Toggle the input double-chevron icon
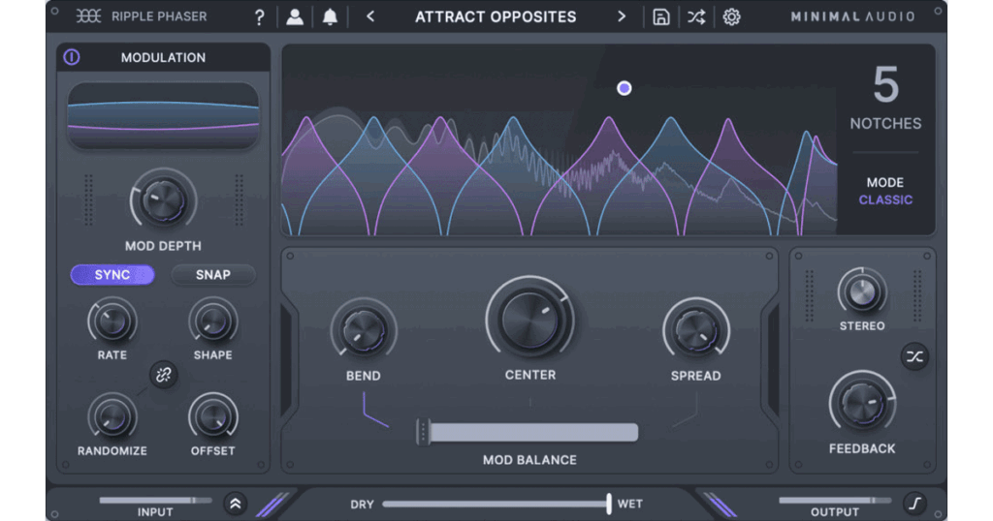This screenshot has width=993, height=521. pos(236,504)
